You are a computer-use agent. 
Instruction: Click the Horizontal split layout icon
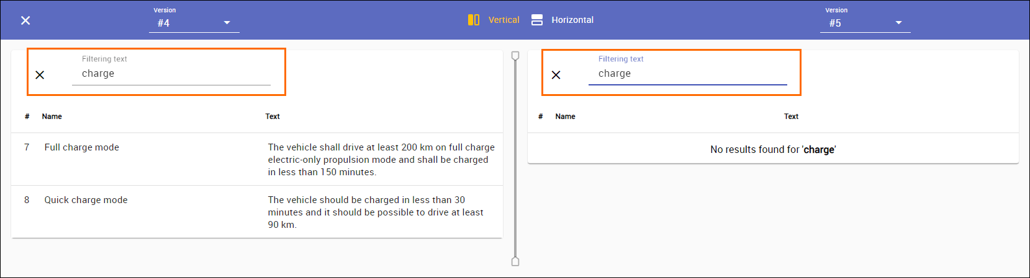tap(537, 20)
